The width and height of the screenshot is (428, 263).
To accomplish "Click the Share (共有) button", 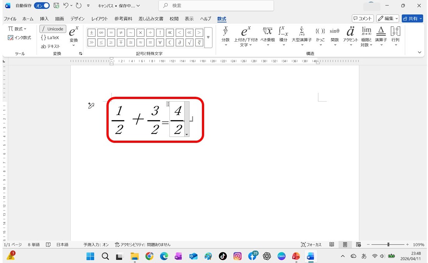I will [412, 19].
